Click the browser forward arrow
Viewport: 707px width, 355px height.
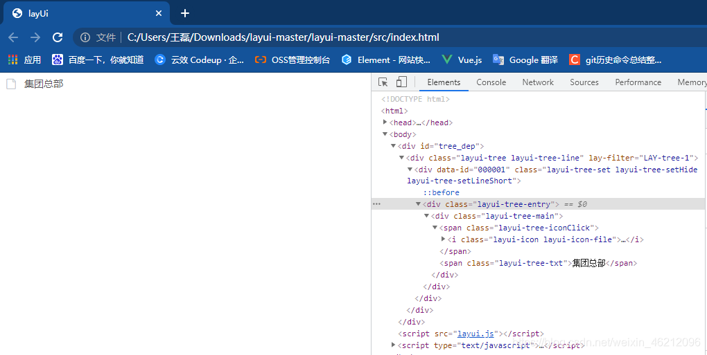click(35, 37)
